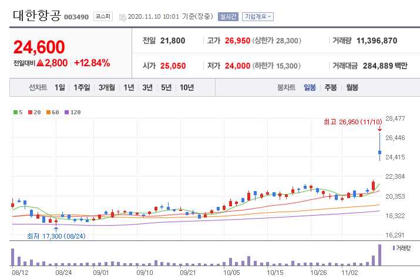Select the 3개월 line chart tab

click(106, 87)
